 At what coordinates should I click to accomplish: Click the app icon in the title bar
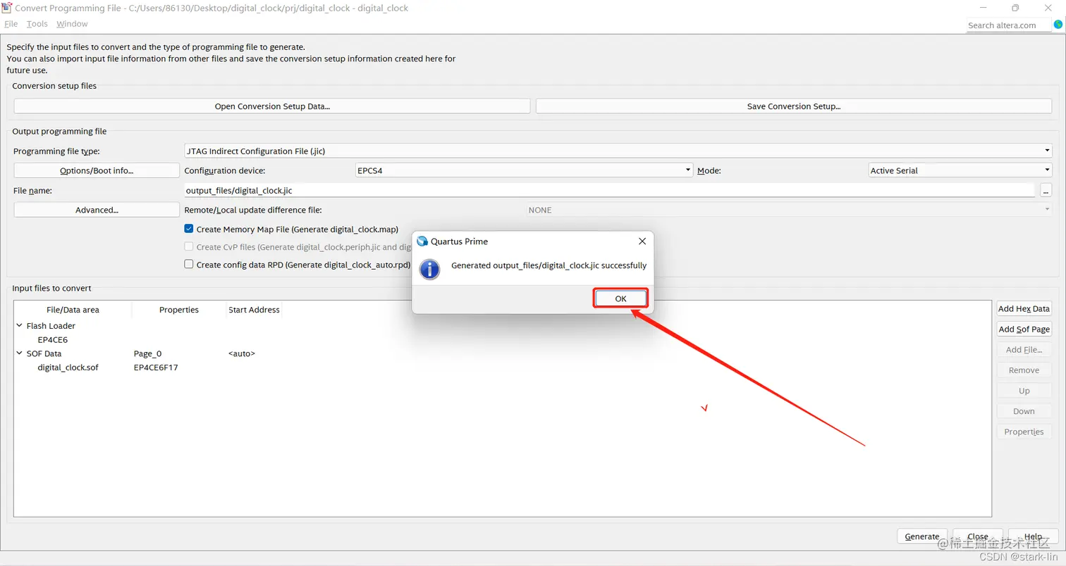7,8
